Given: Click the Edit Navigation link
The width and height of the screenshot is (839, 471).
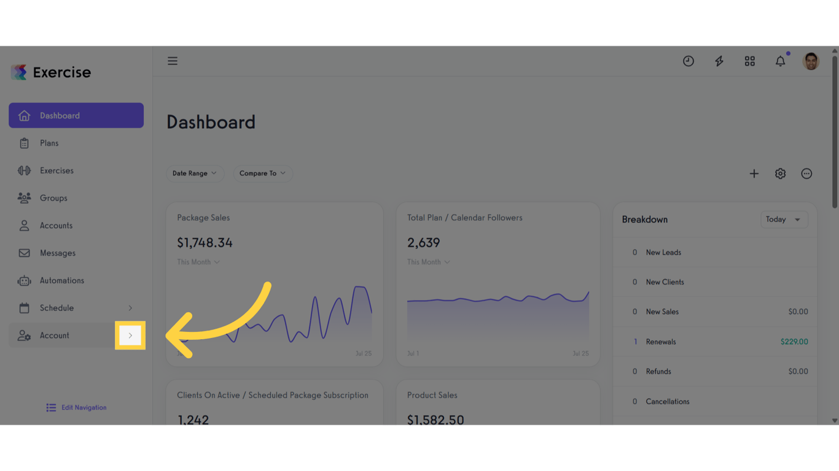Looking at the screenshot, I should click(76, 407).
